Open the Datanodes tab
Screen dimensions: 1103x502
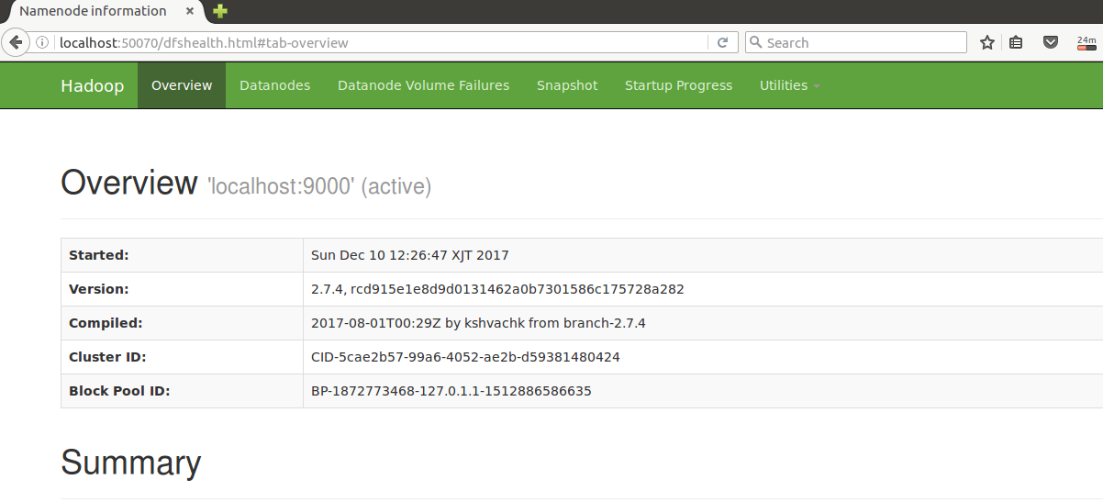[275, 85]
